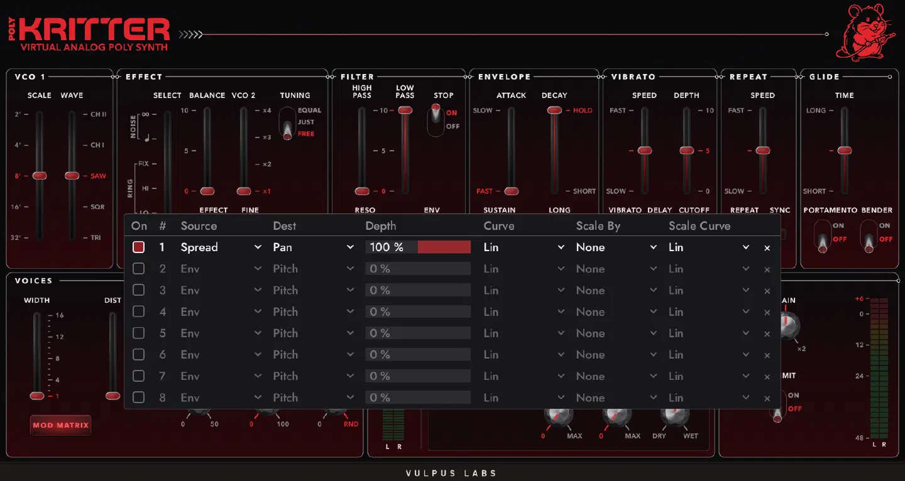905x481 pixels.
Task: Remove row 8 from the mod matrix
Action: (767, 398)
